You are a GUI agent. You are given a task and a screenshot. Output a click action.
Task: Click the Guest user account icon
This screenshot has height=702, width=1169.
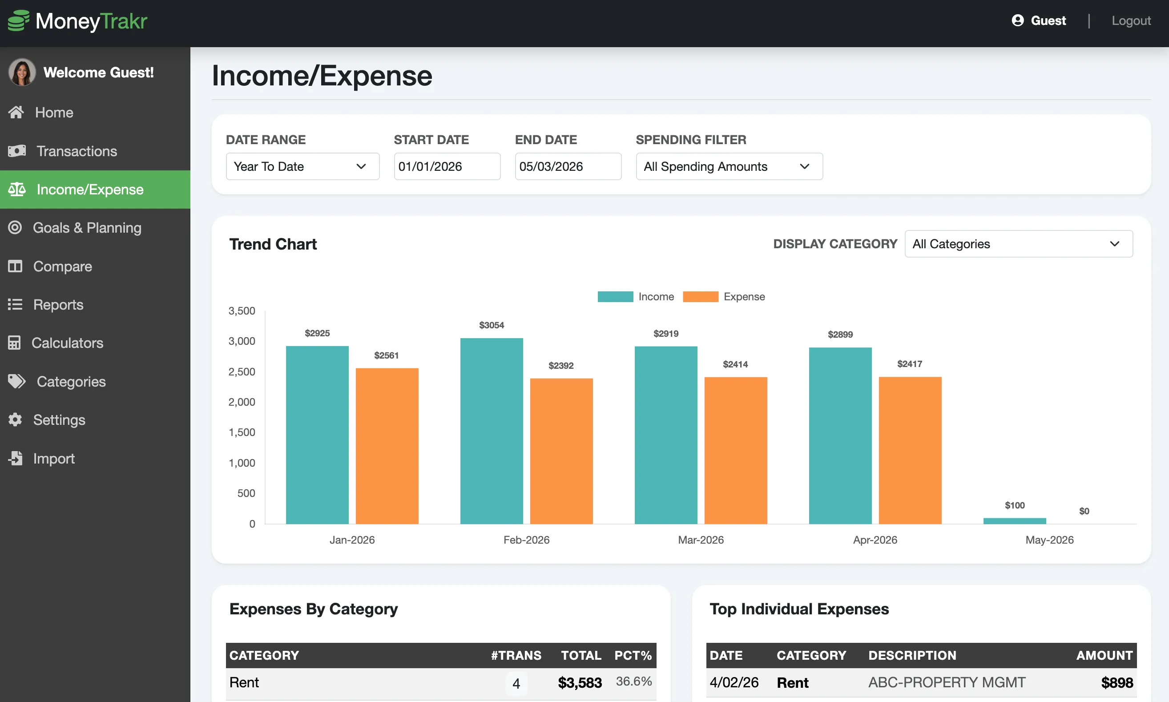click(1018, 20)
